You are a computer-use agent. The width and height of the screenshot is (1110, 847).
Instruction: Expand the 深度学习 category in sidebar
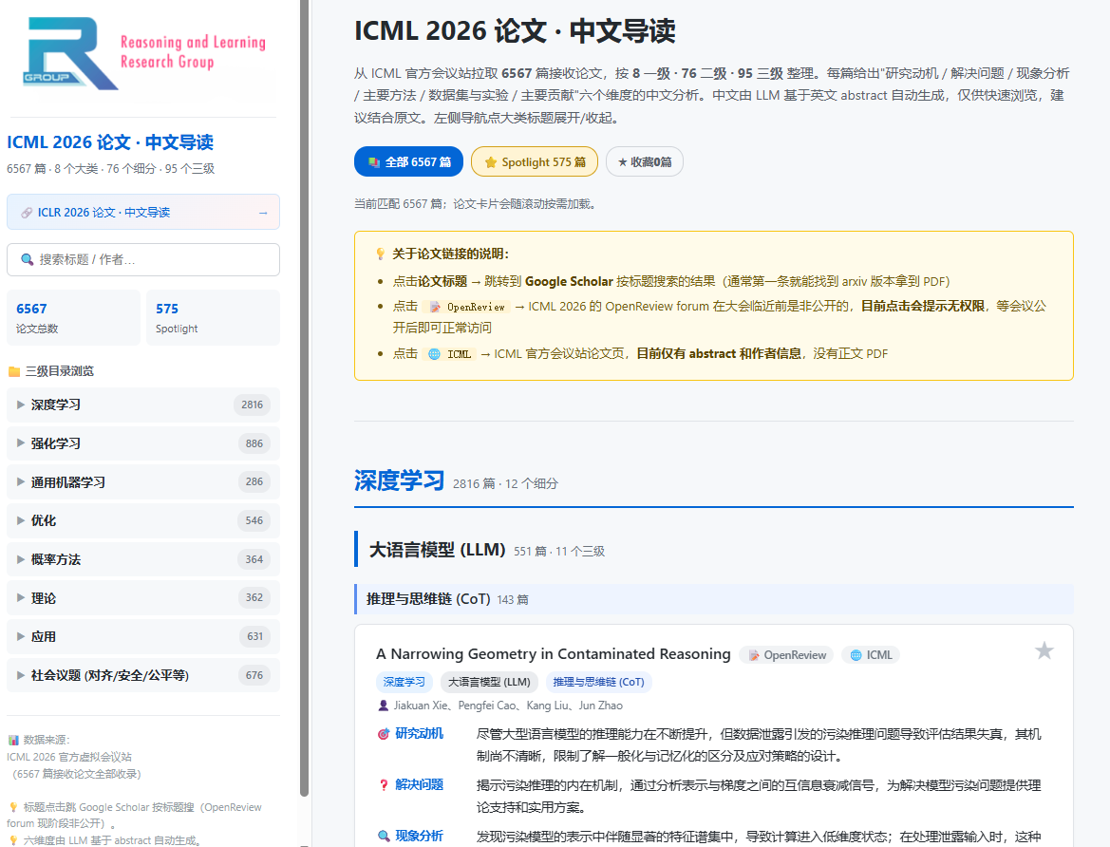[143, 405]
